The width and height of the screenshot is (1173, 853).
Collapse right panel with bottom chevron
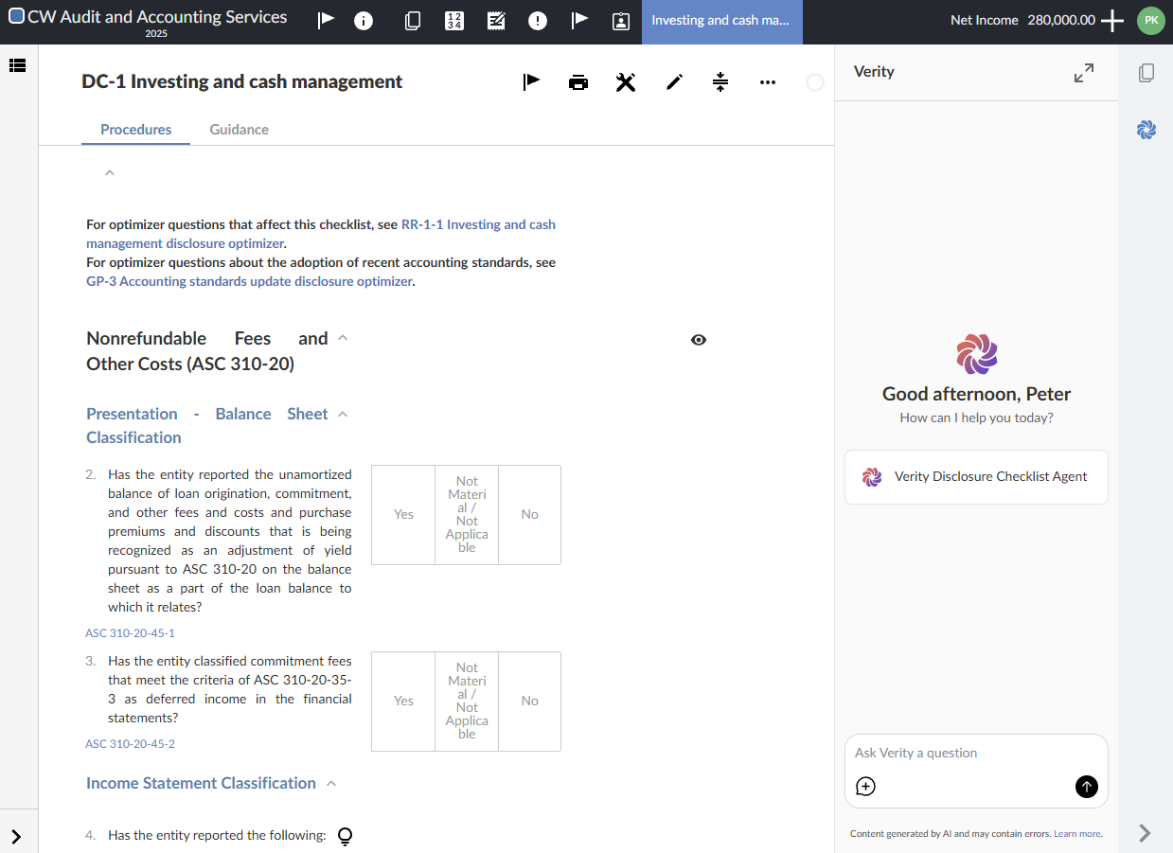point(1146,833)
